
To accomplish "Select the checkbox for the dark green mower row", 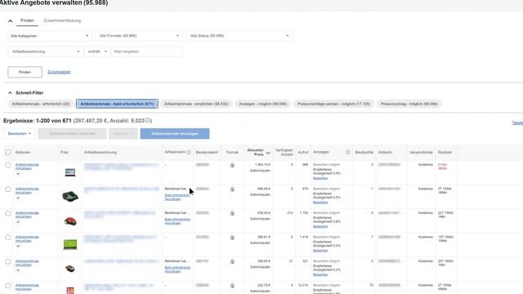I will [8, 189].
